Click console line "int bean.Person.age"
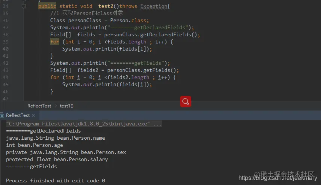 click(x=34, y=145)
